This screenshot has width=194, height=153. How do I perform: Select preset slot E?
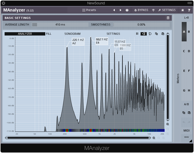[184, 71]
